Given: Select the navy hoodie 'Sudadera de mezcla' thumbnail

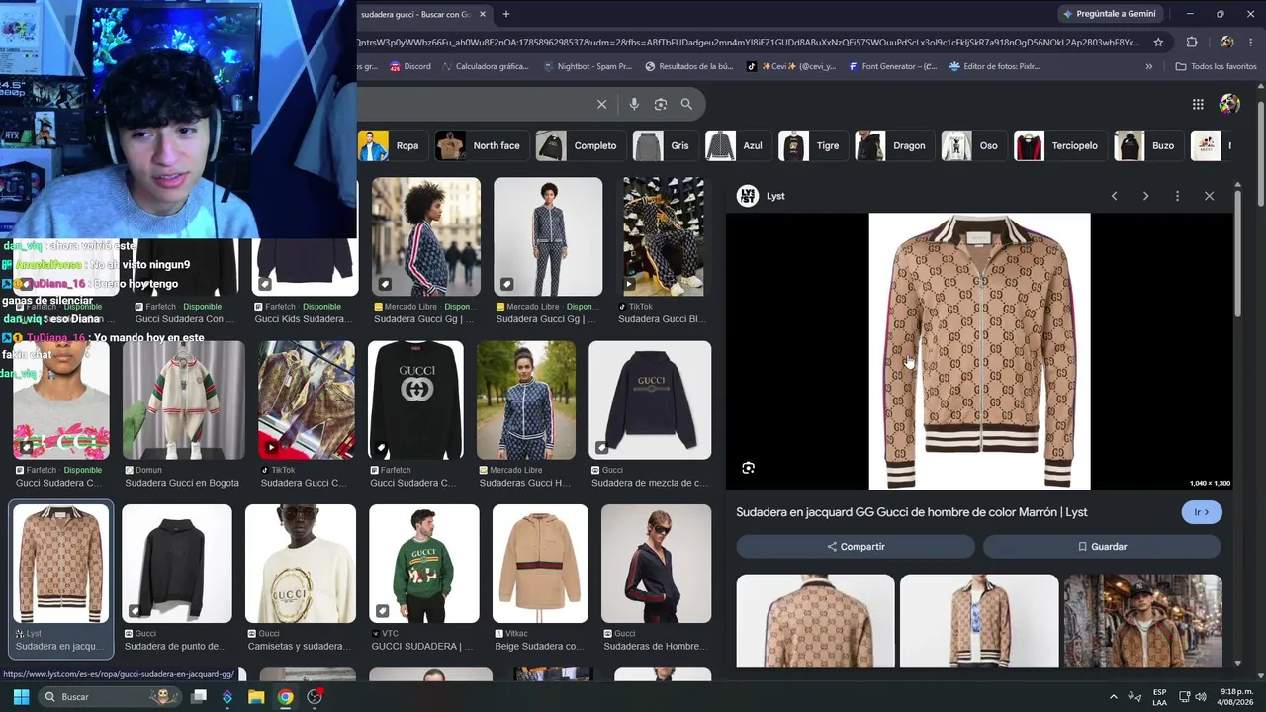Looking at the screenshot, I should pos(650,400).
